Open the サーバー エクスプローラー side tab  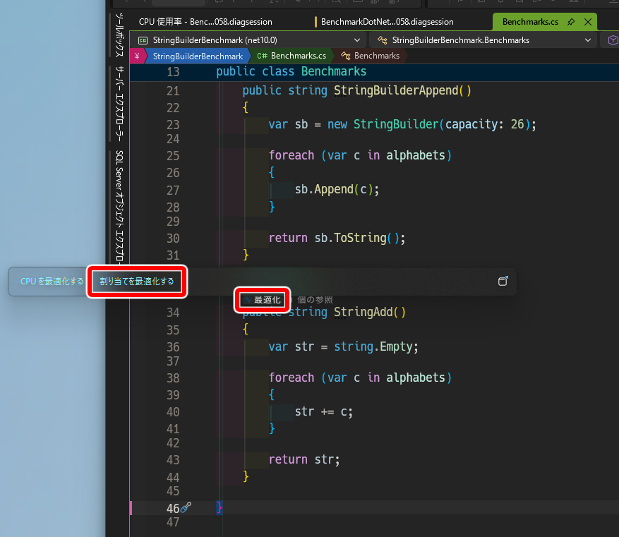tap(119, 103)
